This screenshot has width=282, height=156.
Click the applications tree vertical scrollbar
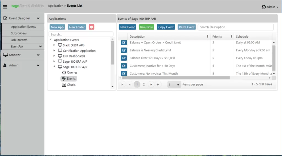pos(112,53)
